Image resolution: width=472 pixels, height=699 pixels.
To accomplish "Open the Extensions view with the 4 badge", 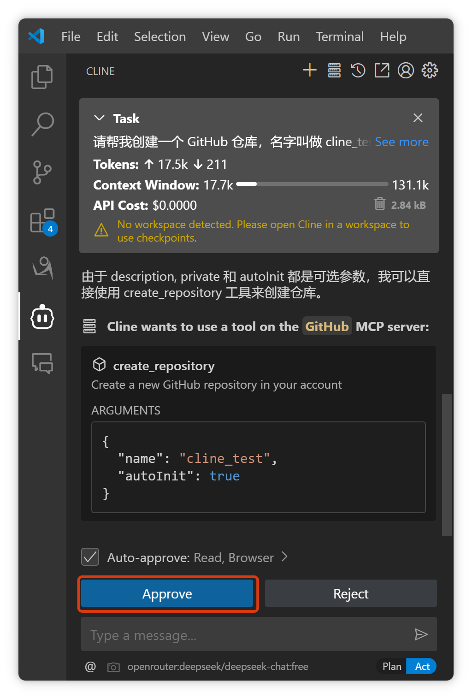I will tap(43, 221).
